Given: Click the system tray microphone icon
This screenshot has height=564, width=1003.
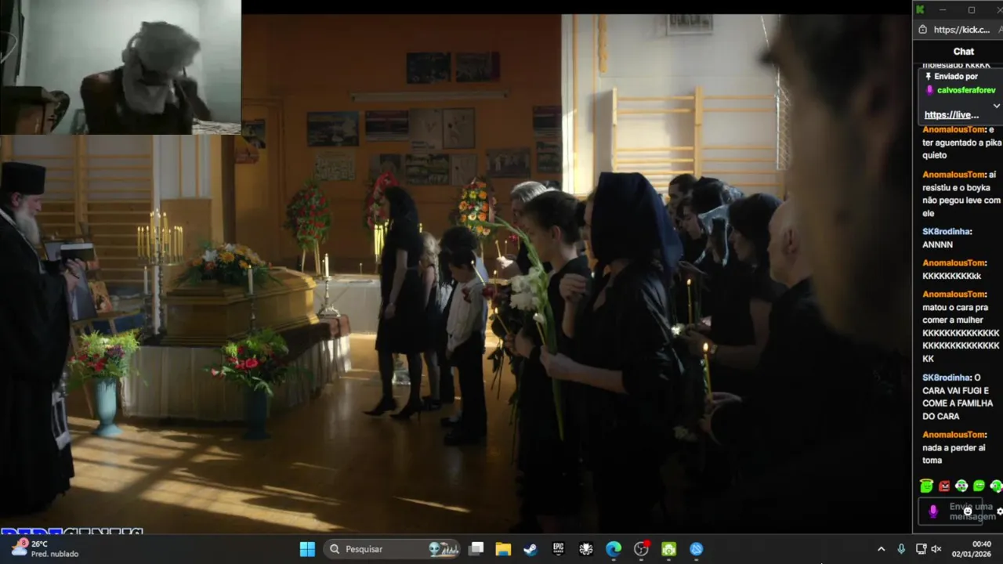Looking at the screenshot, I should coord(901,549).
